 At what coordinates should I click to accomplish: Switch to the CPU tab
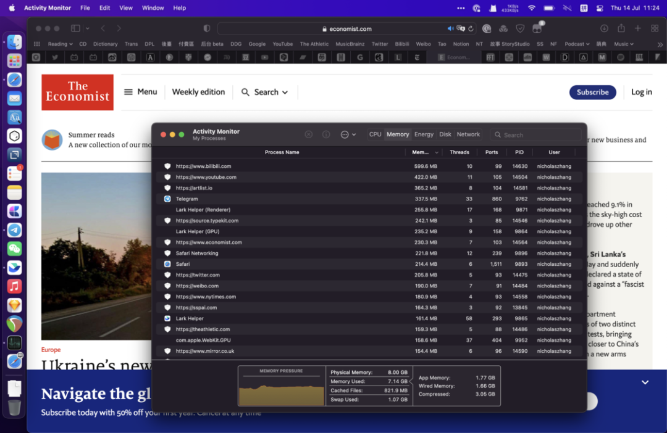tap(375, 134)
